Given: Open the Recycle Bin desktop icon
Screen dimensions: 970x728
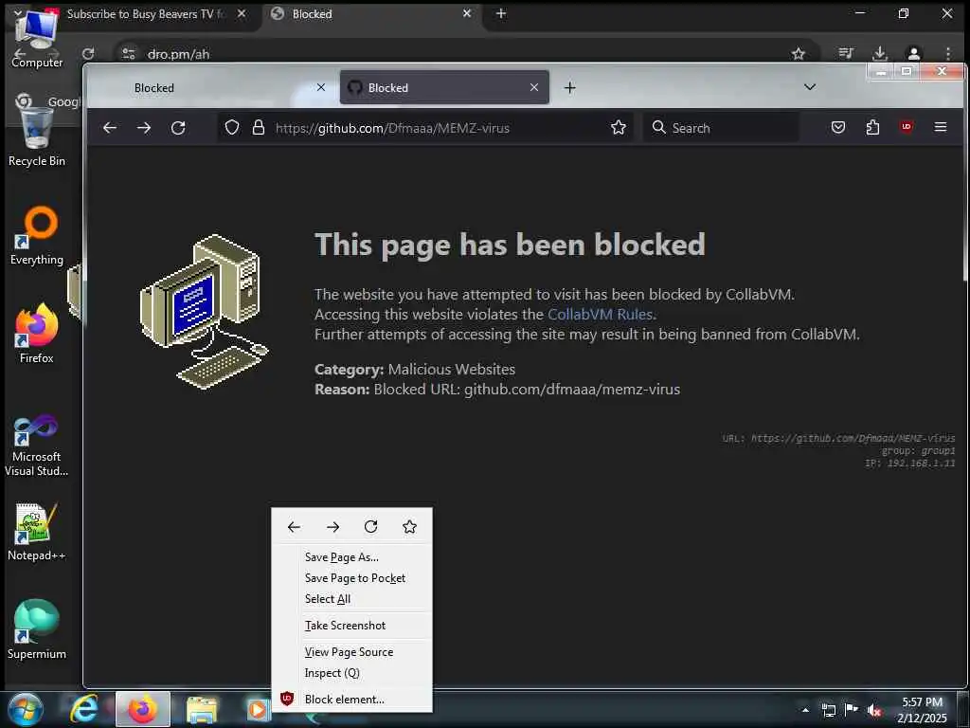Looking at the screenshot, I should click(37, 136).
